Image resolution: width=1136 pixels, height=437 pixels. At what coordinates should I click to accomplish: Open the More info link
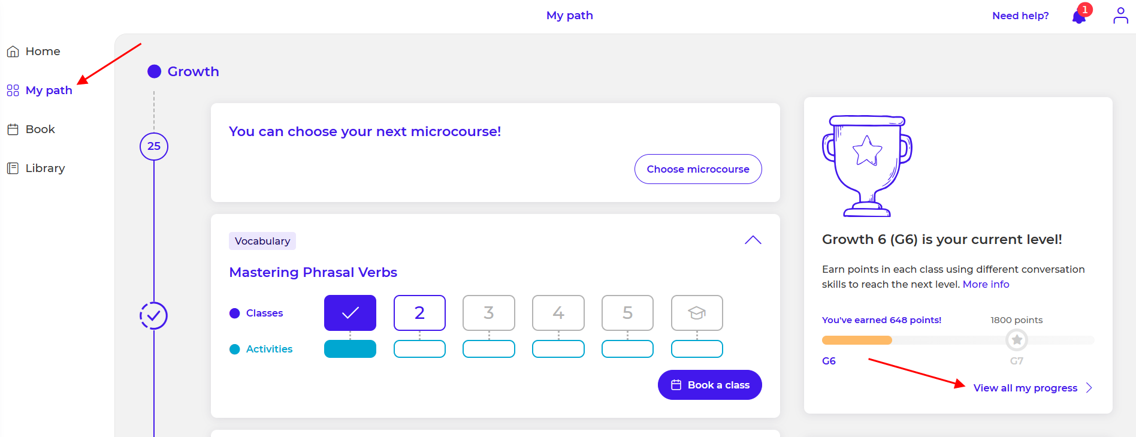986,284
